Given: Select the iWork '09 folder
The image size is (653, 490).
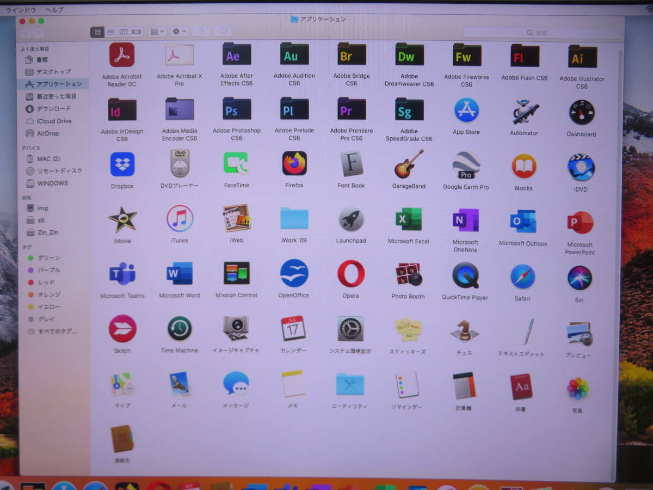Looking at the screenshot, I should (294, 218).
